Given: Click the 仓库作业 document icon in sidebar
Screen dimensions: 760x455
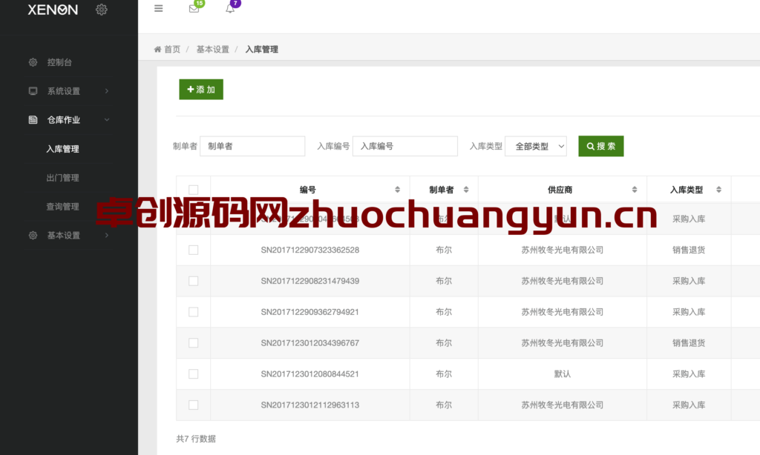Looking at the screenshot, I should 33,119.
